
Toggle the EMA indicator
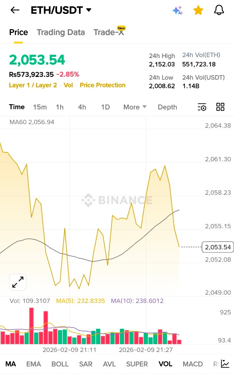point(33,364)
